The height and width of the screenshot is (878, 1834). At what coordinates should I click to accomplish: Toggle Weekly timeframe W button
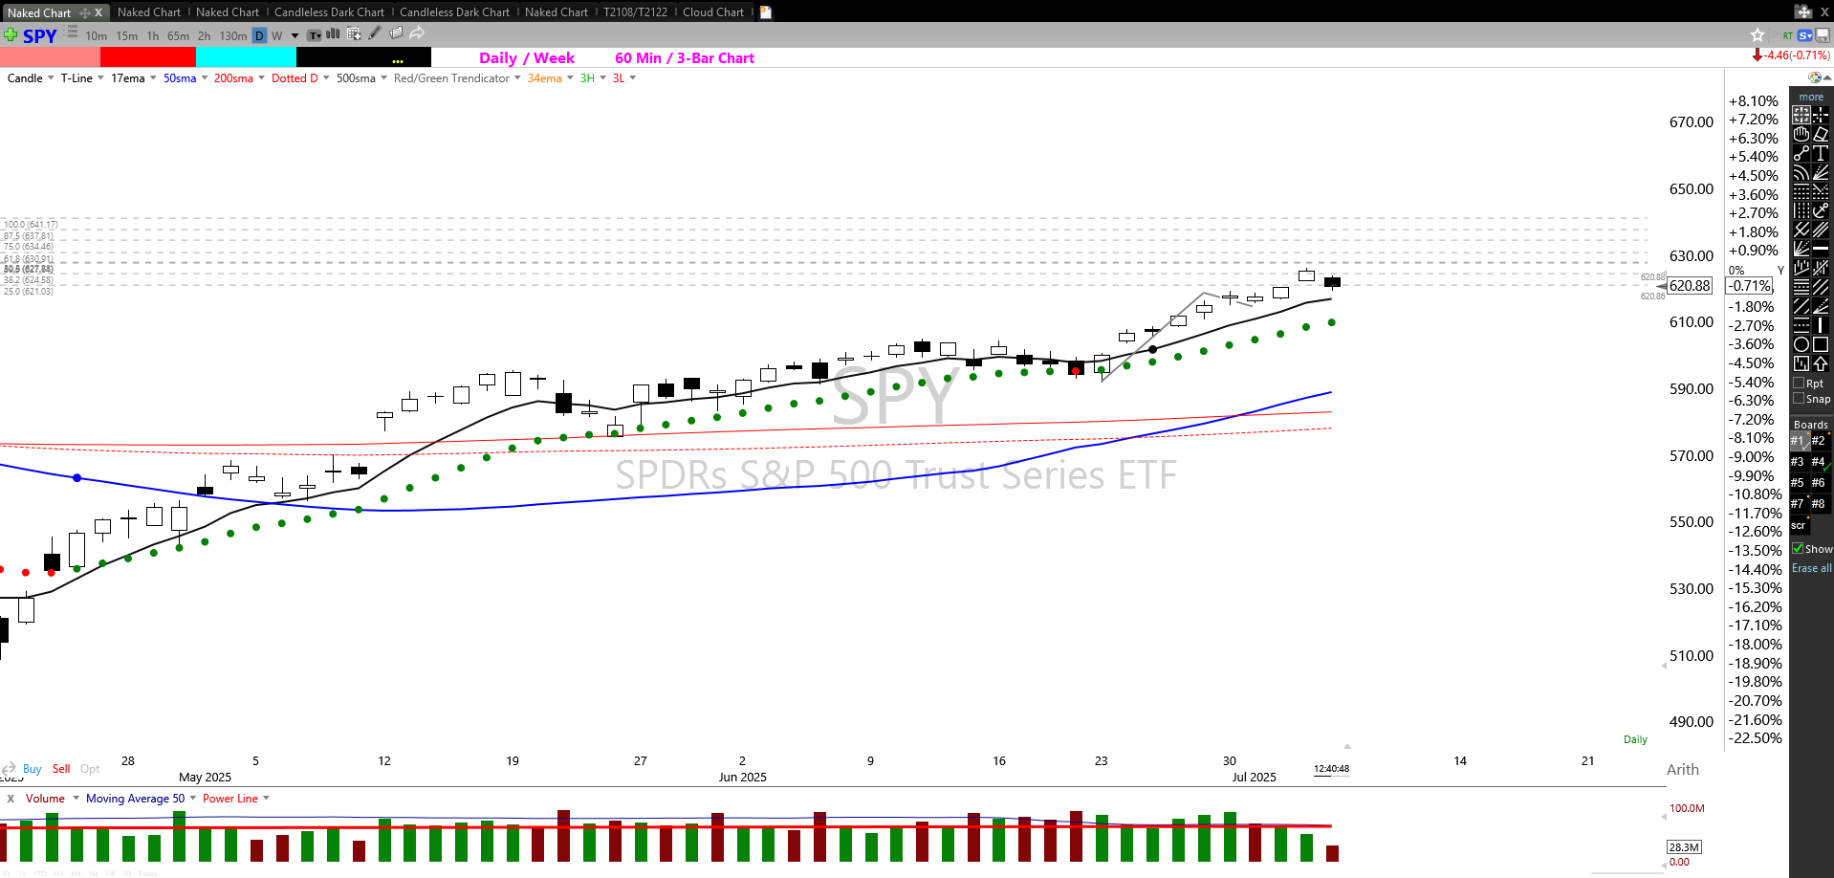[277, 35]
